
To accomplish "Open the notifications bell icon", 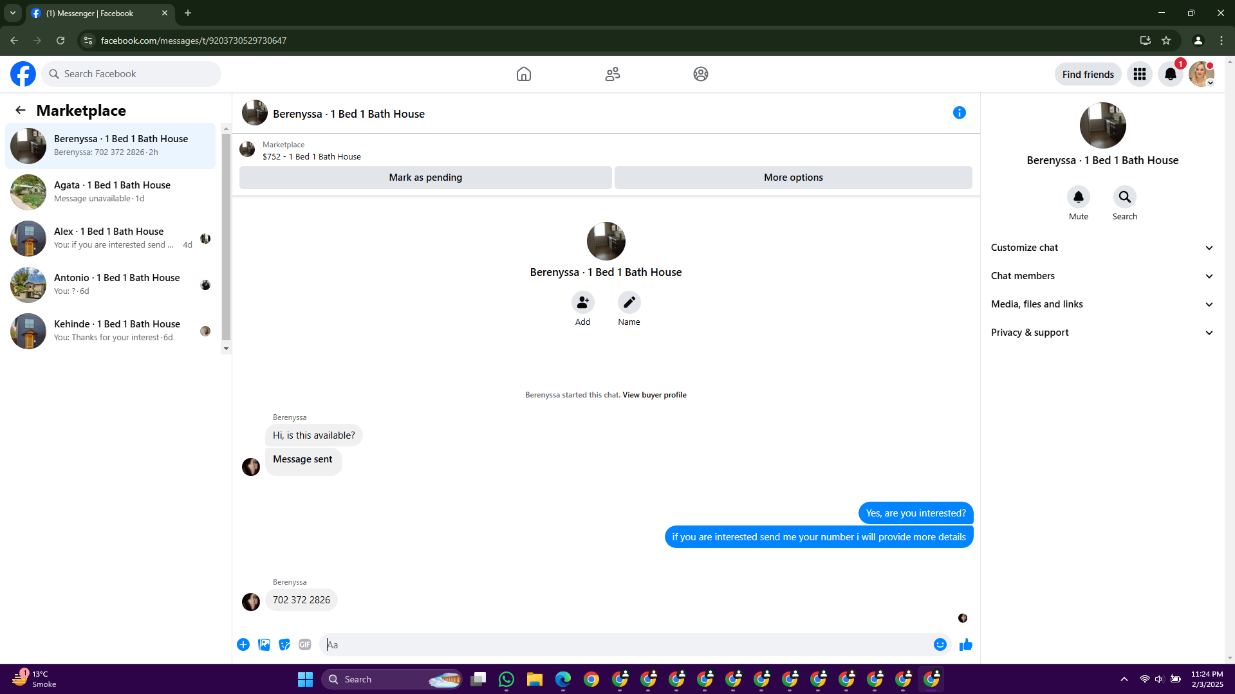I will pyautogui.click(x=1171, y=74).
